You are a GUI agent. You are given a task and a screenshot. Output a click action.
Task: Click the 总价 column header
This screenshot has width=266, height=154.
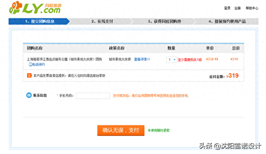click(236, 48)
